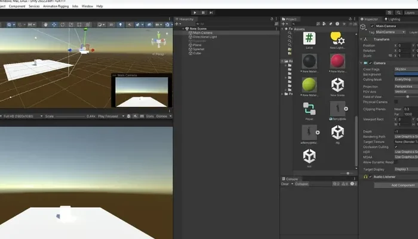Toggle Main Camera active checkbox in Inspector
Viewport: 418px width, 239px height.
(372, 26)
